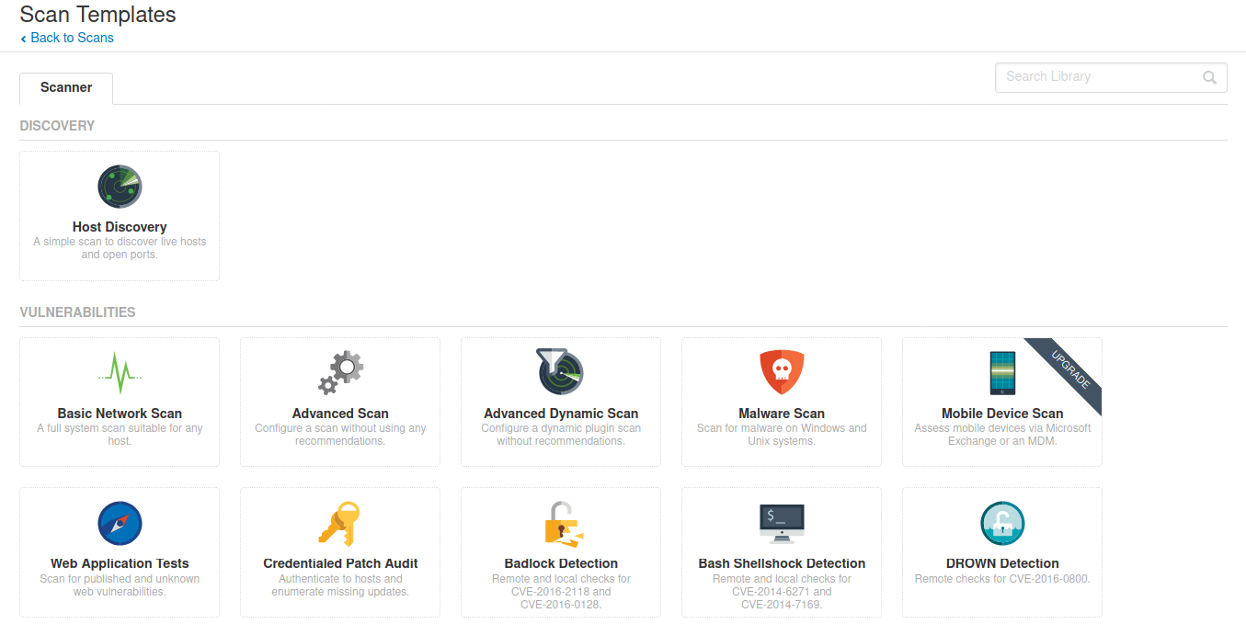Switch to the Scanner tab

66,87
